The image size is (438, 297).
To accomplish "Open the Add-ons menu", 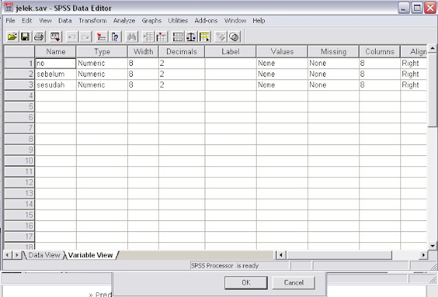I will pos(206,21).
